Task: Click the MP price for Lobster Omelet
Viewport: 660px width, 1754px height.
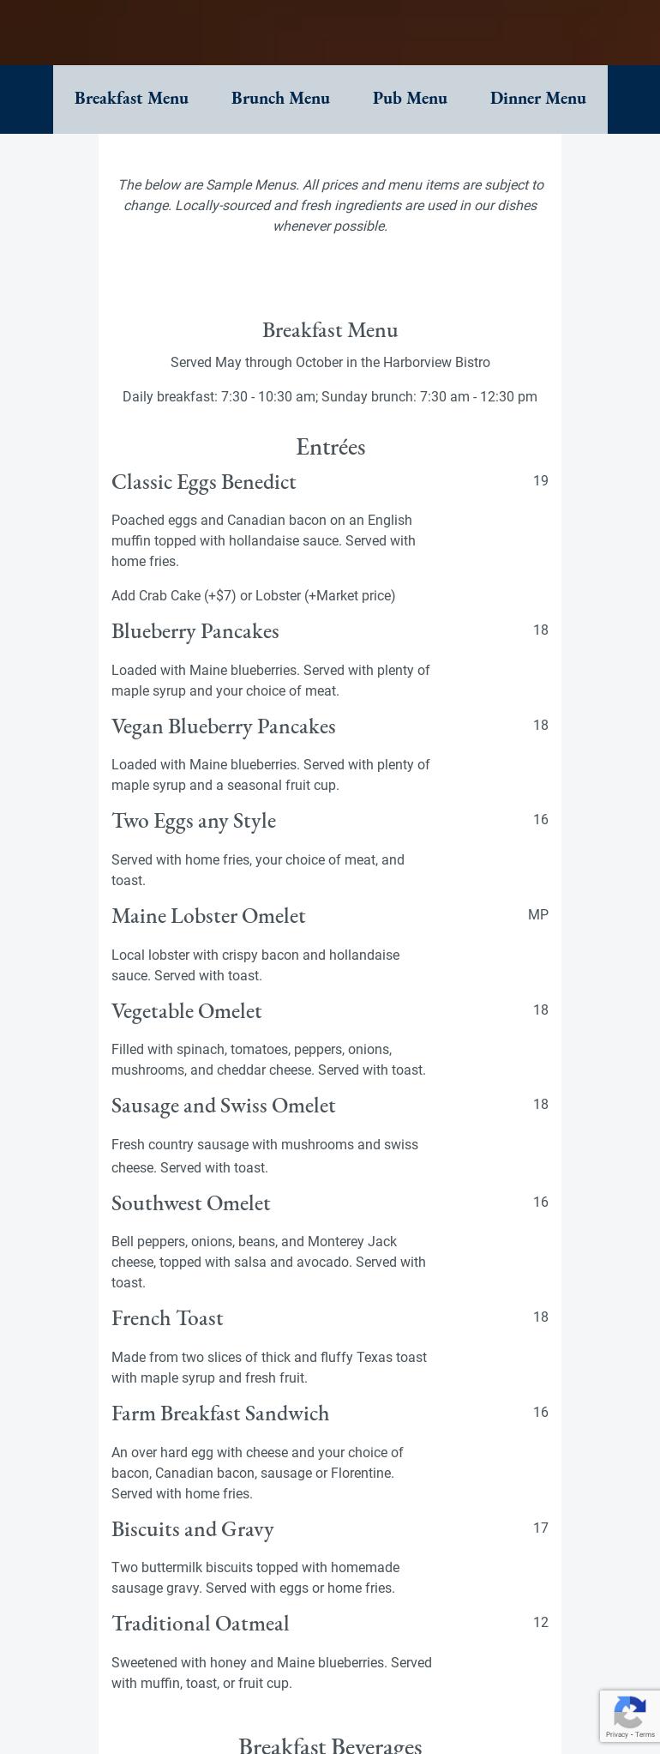Action: coord(538,915)
